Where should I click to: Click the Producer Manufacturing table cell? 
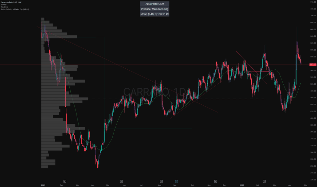(155, 9)
